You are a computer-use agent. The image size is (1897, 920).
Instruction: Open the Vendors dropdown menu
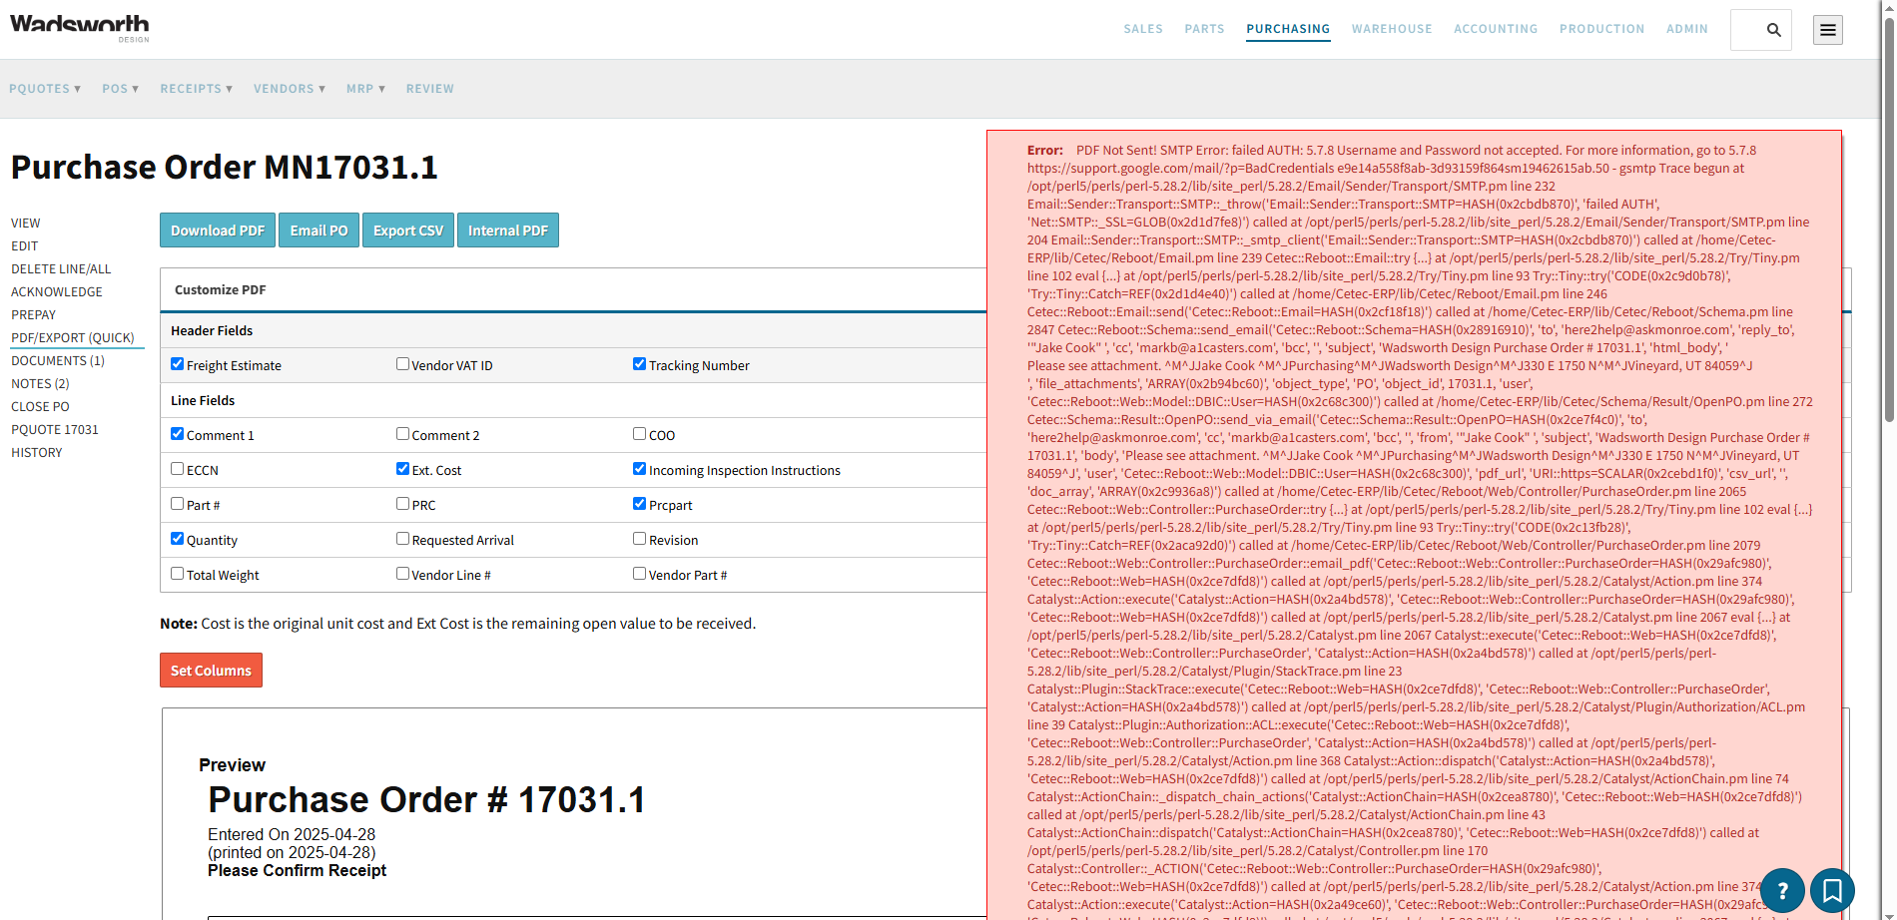tap(290, 89)
